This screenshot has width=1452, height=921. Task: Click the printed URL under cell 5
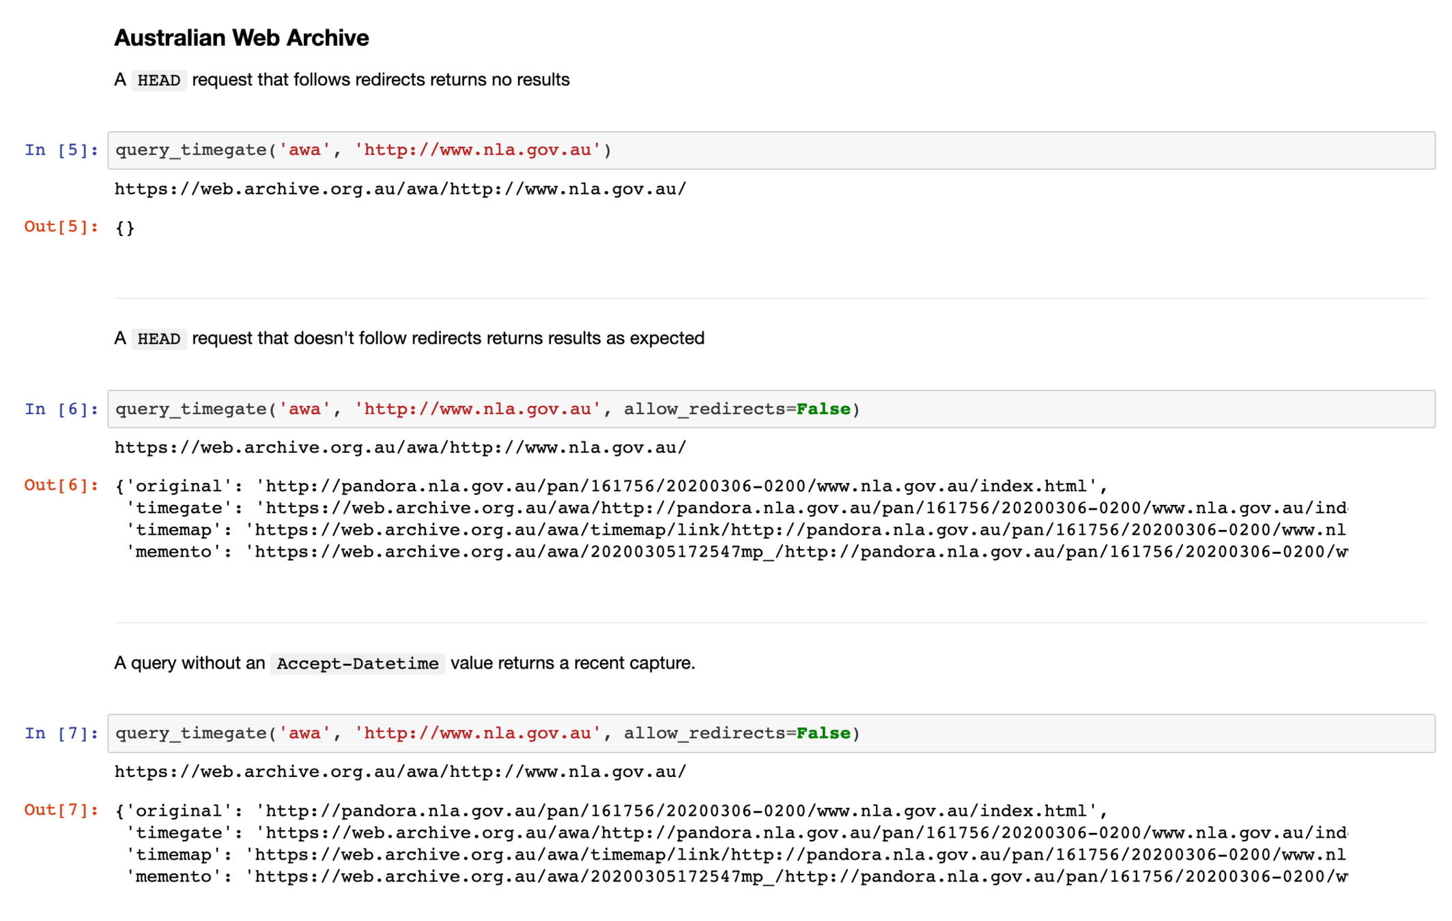[400, 189]
